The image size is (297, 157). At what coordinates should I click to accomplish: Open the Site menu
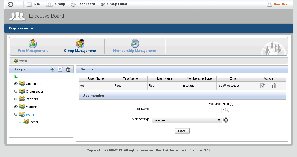point(33,4)
